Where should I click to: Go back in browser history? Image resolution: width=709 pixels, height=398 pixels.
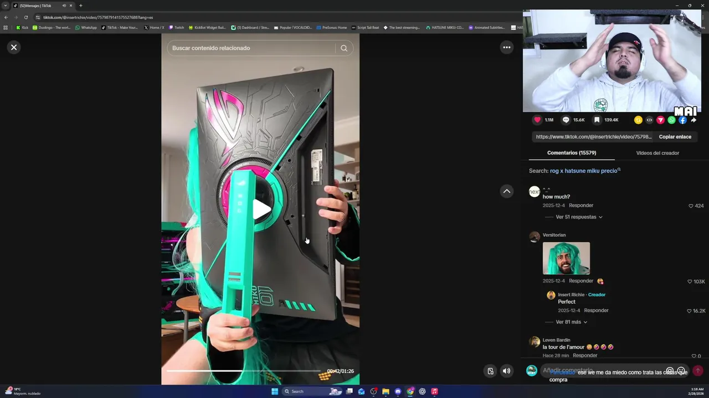(6, 17)
